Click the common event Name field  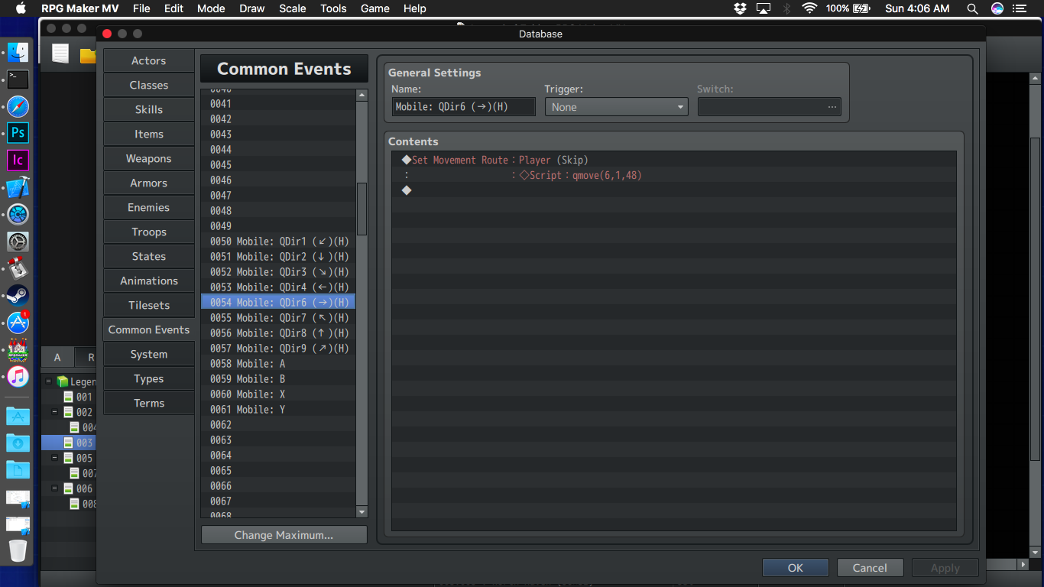(464, 107)
